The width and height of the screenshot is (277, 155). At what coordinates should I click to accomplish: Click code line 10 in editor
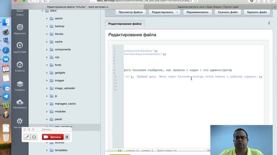[x=193, y=77]
